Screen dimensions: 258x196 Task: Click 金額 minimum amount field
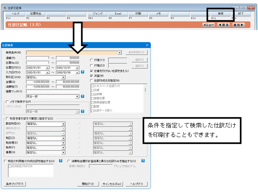pos(38,82)
